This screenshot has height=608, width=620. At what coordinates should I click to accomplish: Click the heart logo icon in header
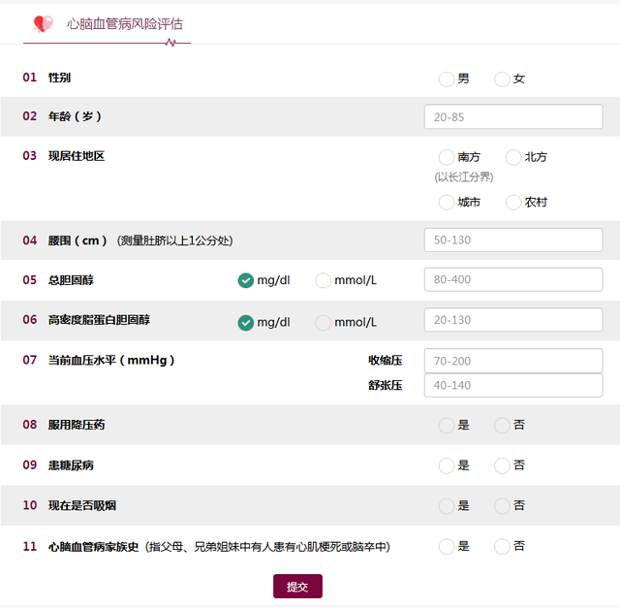click(43, 23)
